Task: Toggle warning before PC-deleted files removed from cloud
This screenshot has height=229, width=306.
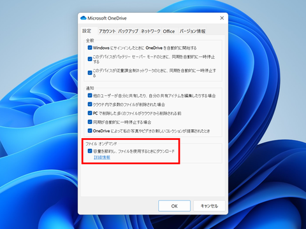Action: pyautogui.click(x=90, y=113)
